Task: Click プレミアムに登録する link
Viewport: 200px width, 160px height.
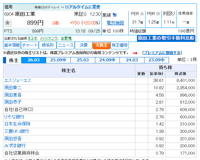Action: point(162,53)
